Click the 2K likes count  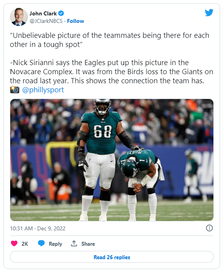[25, 244]
